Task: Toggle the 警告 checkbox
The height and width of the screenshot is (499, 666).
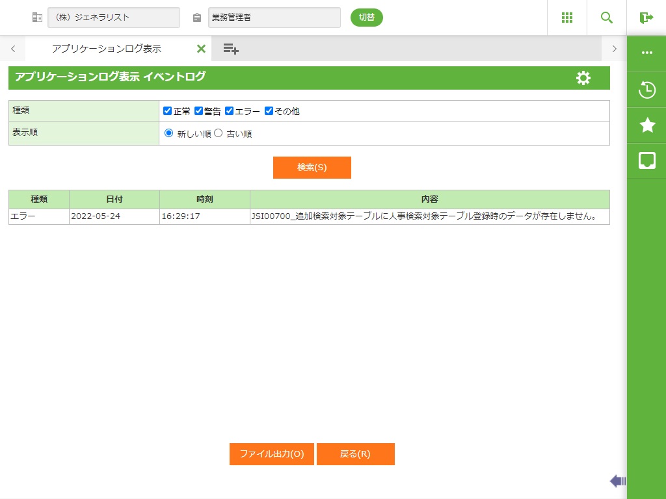Action: pos(199,111)
